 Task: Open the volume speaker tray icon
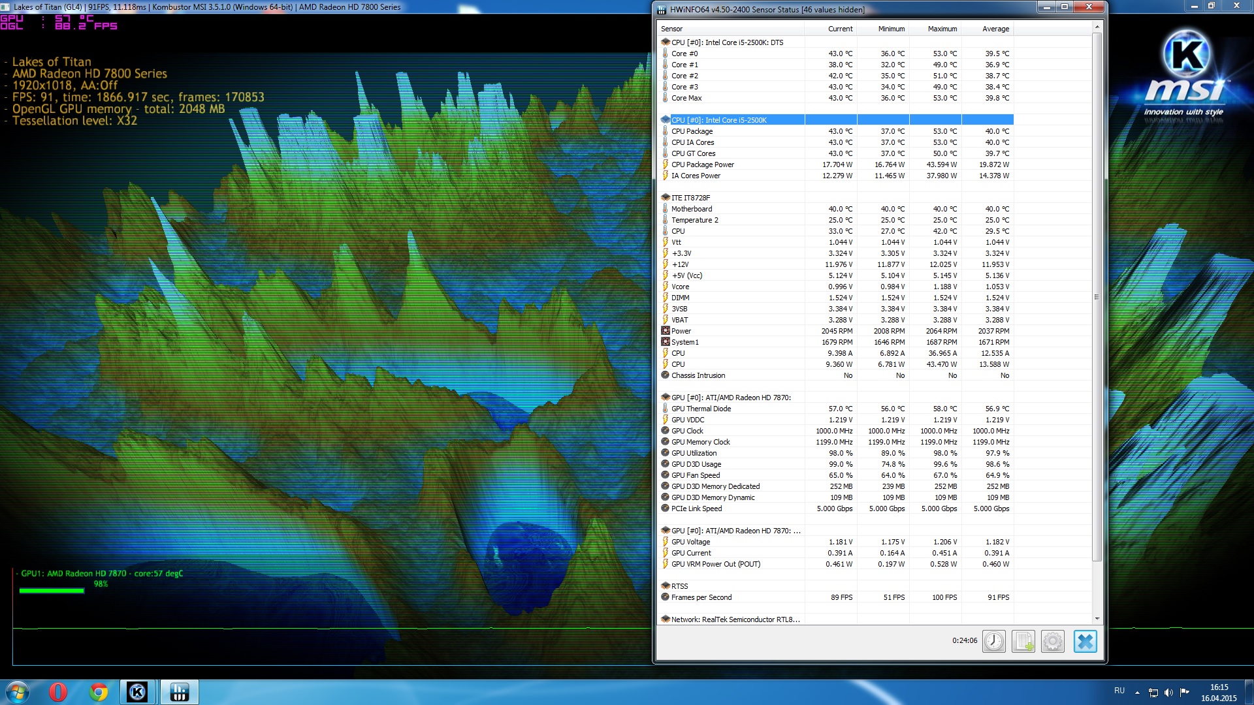tap(1168, 693)
